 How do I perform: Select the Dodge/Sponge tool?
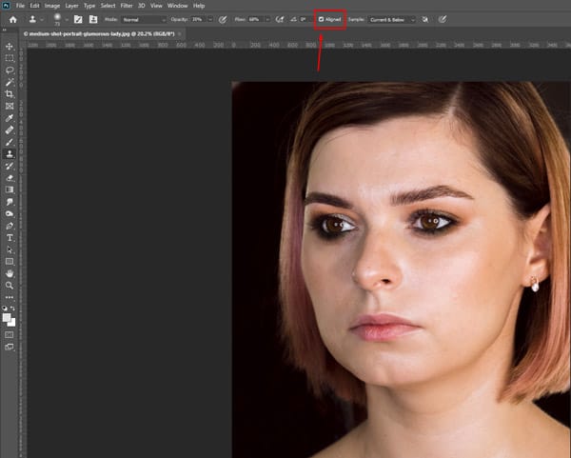point(10,214)
